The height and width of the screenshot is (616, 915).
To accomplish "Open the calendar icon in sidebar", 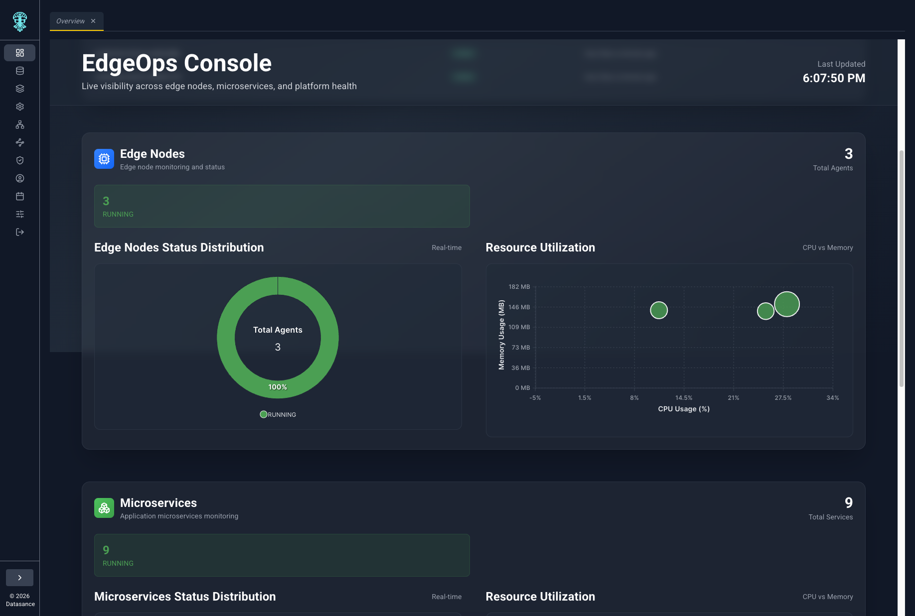I will point(20,196).
